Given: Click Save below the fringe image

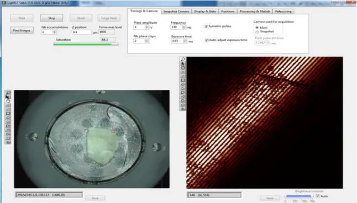Looking at the screenshot, I should (x=270, y=198).
